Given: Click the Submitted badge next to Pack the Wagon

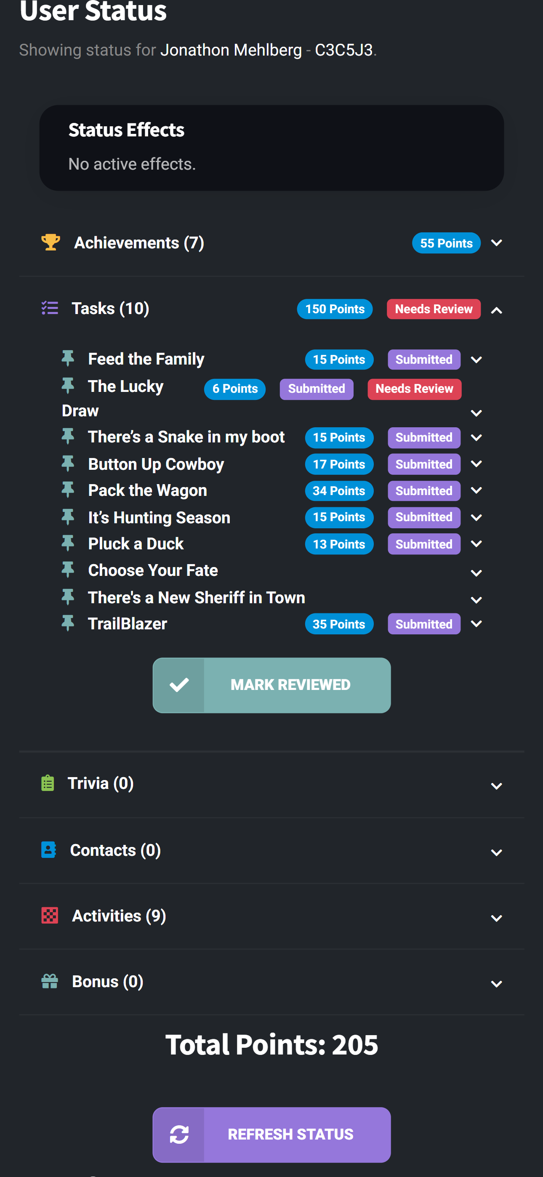Looking at the screenshot, I should coord(424,490).
